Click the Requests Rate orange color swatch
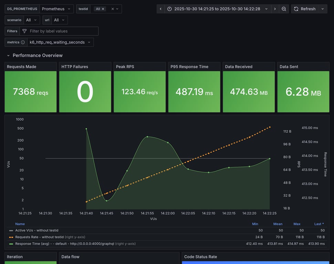Screen dimensions: 334x264 (11, 237)
